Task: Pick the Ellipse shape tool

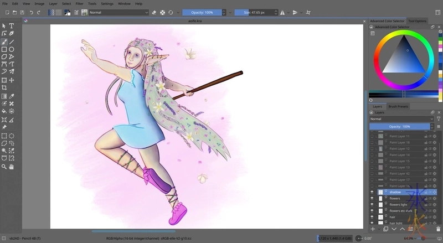Action: (x=12, y=49)
